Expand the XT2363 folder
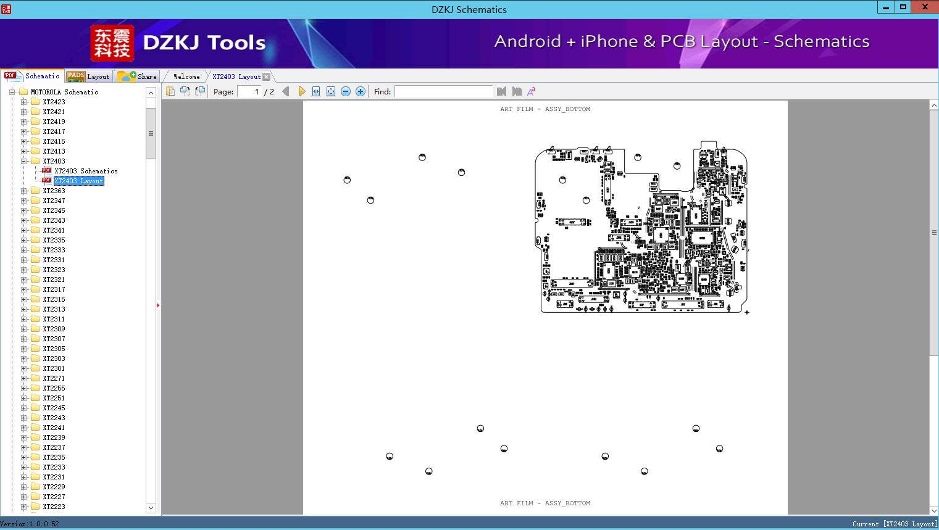 coord(23,191)
